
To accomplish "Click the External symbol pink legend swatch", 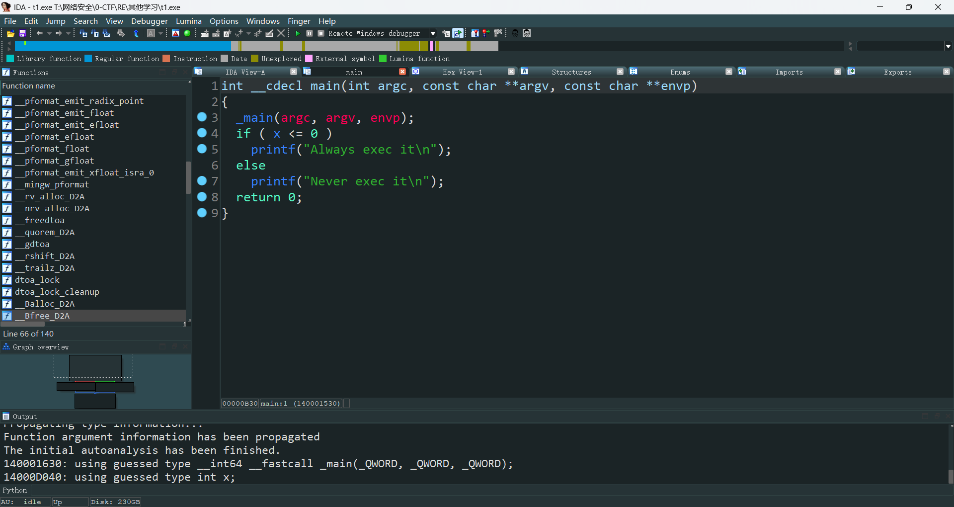I will click(309, 59).
